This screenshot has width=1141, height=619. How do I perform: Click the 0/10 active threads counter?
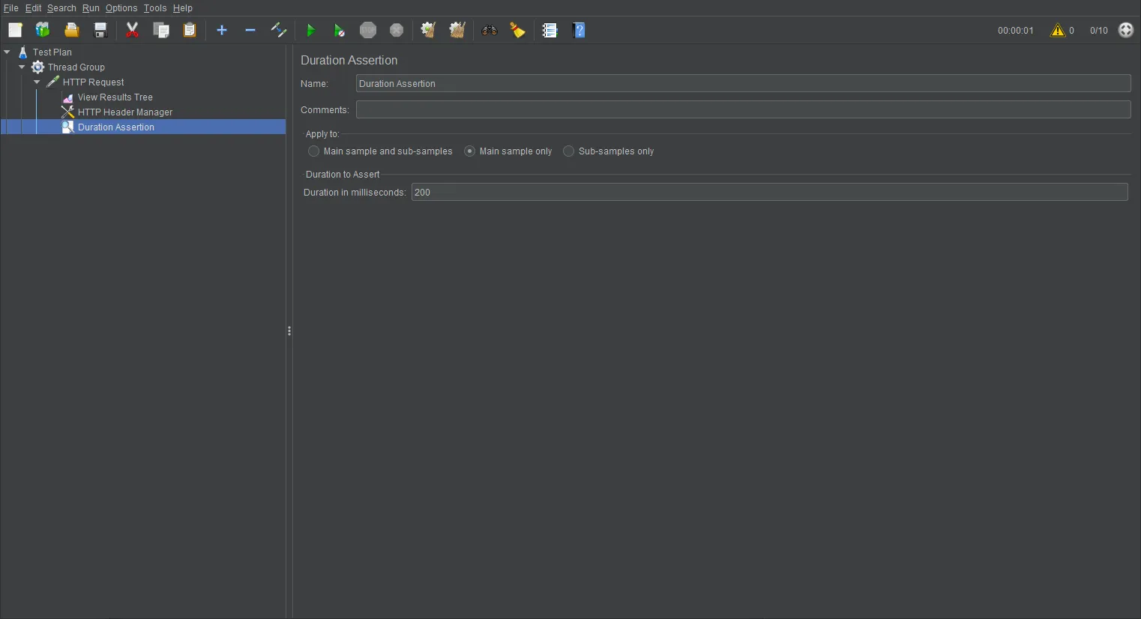click(1099, 31)
